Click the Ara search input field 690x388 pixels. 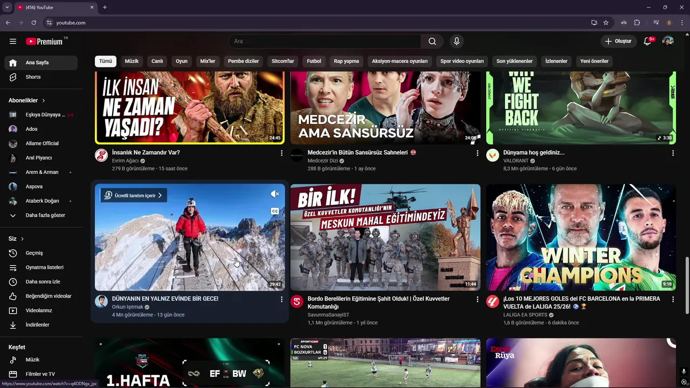tap(325, 41)
